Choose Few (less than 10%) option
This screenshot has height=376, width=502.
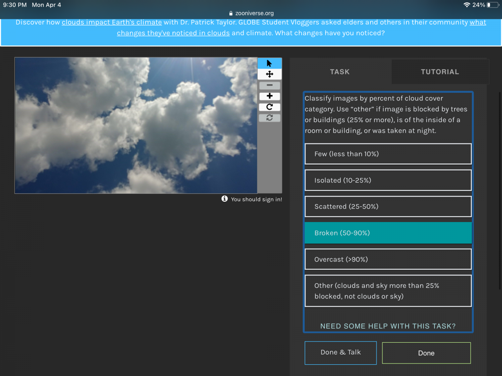coord(388,154)
